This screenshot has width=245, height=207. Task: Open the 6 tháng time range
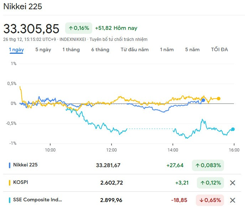[100, 50]
